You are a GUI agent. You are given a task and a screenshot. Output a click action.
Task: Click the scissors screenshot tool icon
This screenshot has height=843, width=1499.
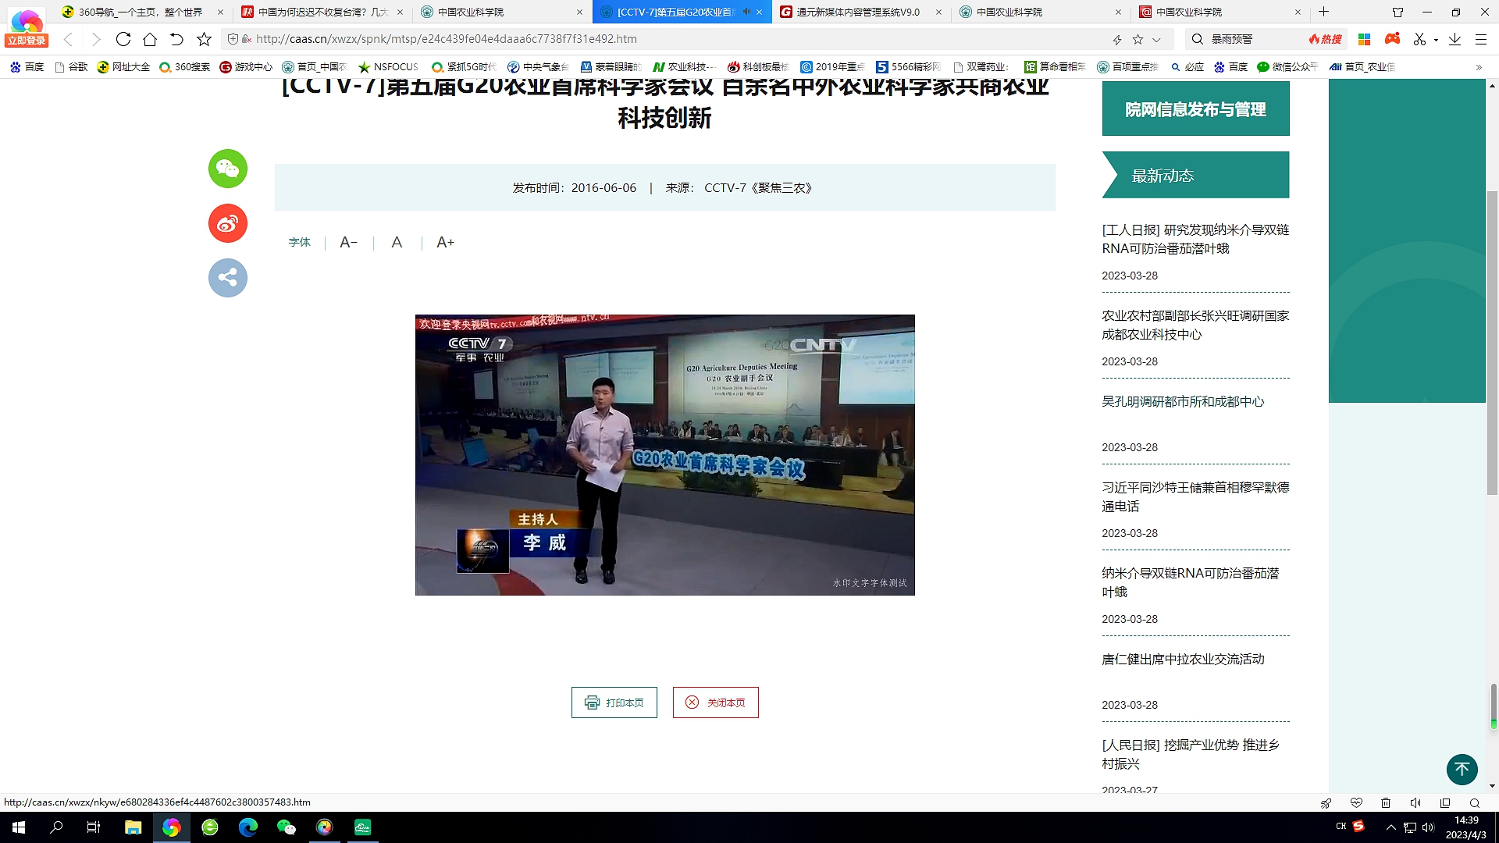coord(1420,39)
